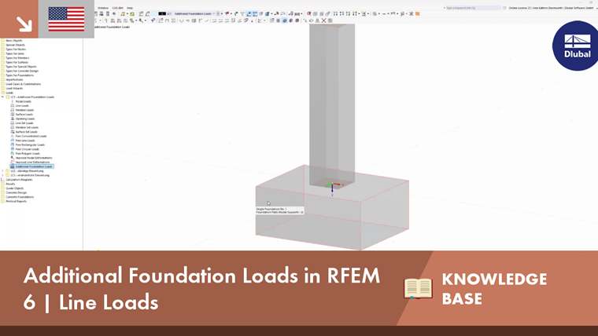The height and width of the screenshot is (336, 598).
Task: Click the Surface Set Loads icon
Action: (x=13, y=132)
